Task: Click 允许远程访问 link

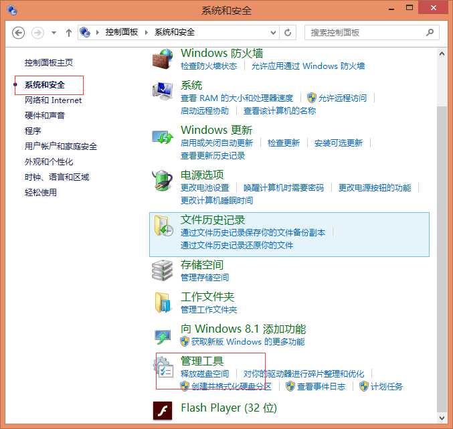Action: click(343, 98)
